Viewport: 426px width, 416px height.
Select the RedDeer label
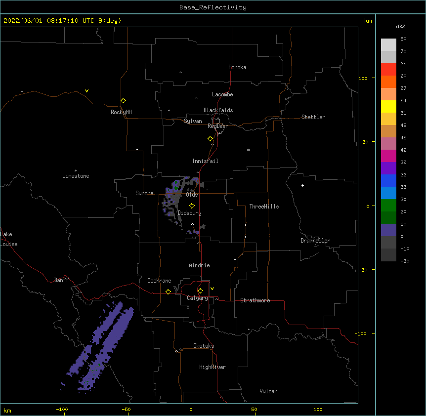[217, 126]
